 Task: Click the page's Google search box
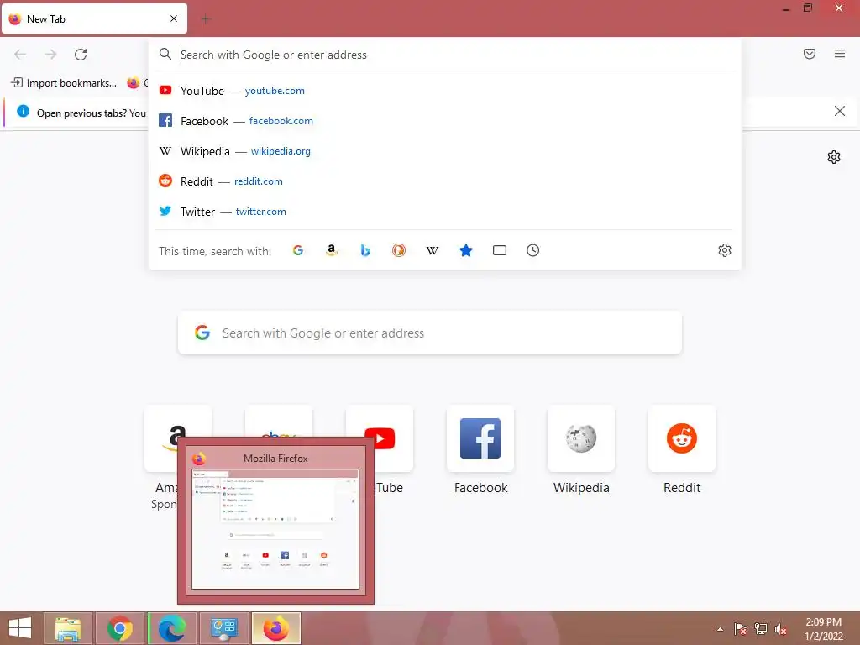[x=430, y=333]
